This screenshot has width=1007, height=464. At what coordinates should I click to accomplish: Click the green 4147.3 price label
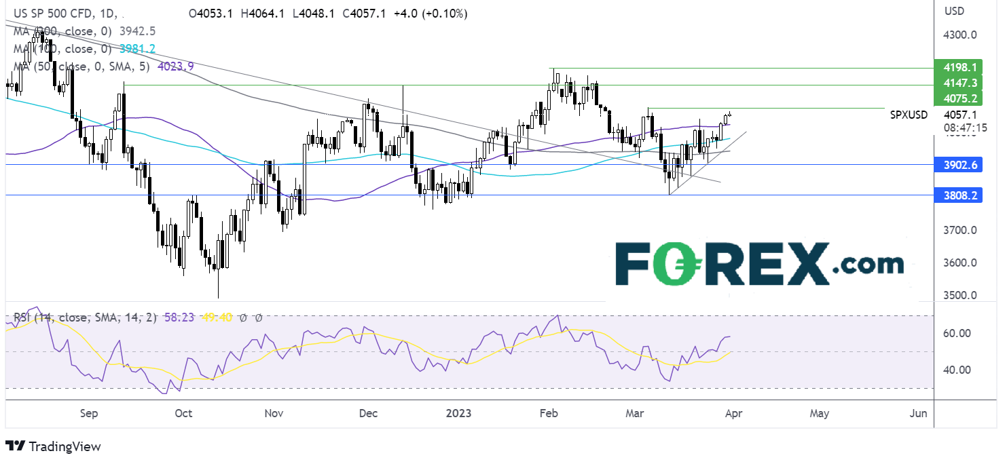pyautogui.click(x=959, y=83)
